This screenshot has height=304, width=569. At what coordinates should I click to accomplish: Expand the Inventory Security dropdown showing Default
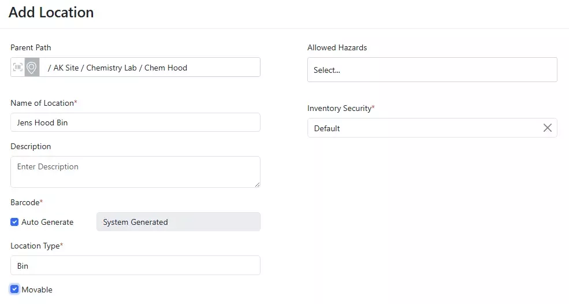click(x=422, y=128)
